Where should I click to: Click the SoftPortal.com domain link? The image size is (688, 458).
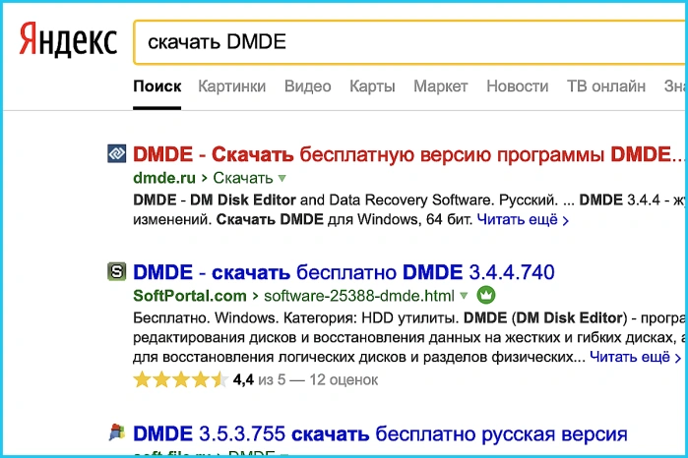tap(190, 296)
